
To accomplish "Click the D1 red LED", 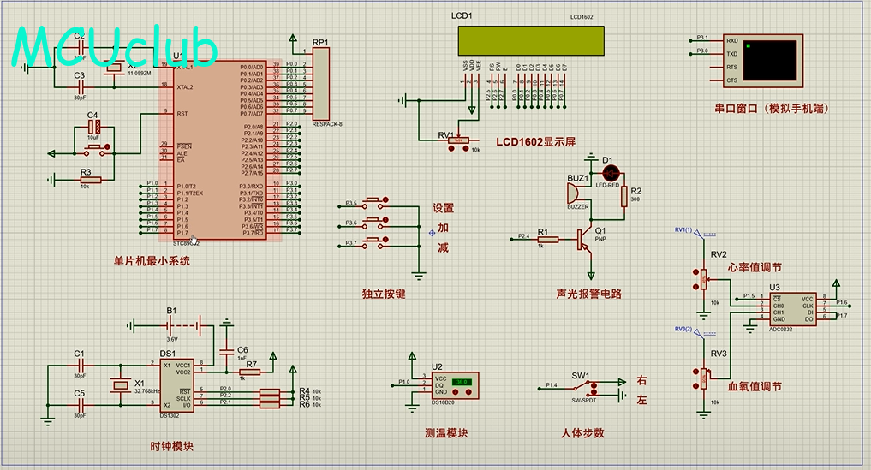I will [609, 172].
